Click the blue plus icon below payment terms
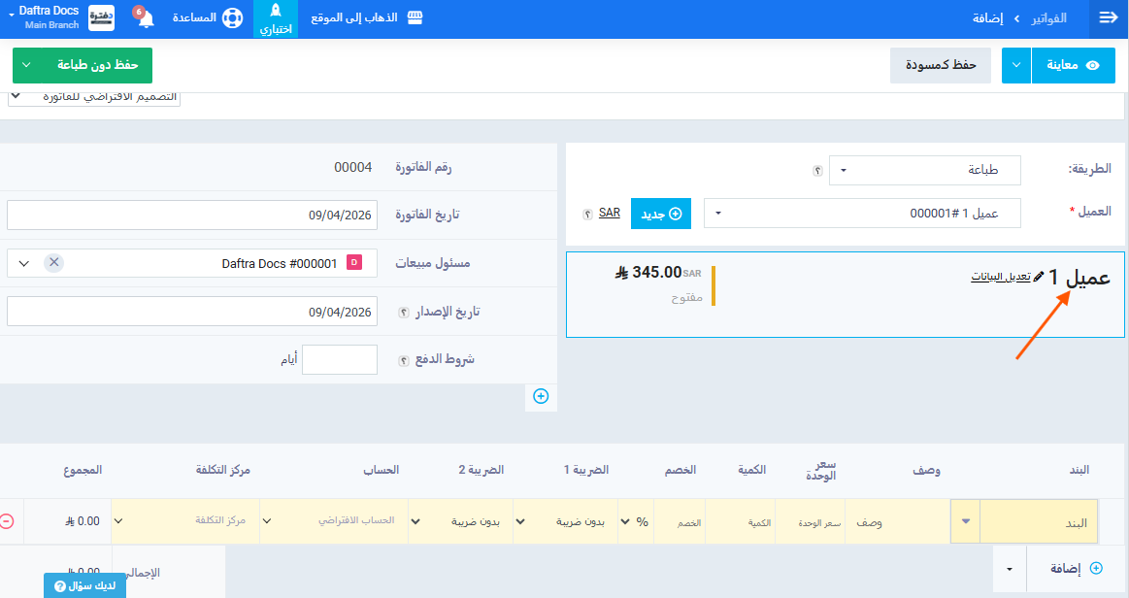 (x=541, y=396)
